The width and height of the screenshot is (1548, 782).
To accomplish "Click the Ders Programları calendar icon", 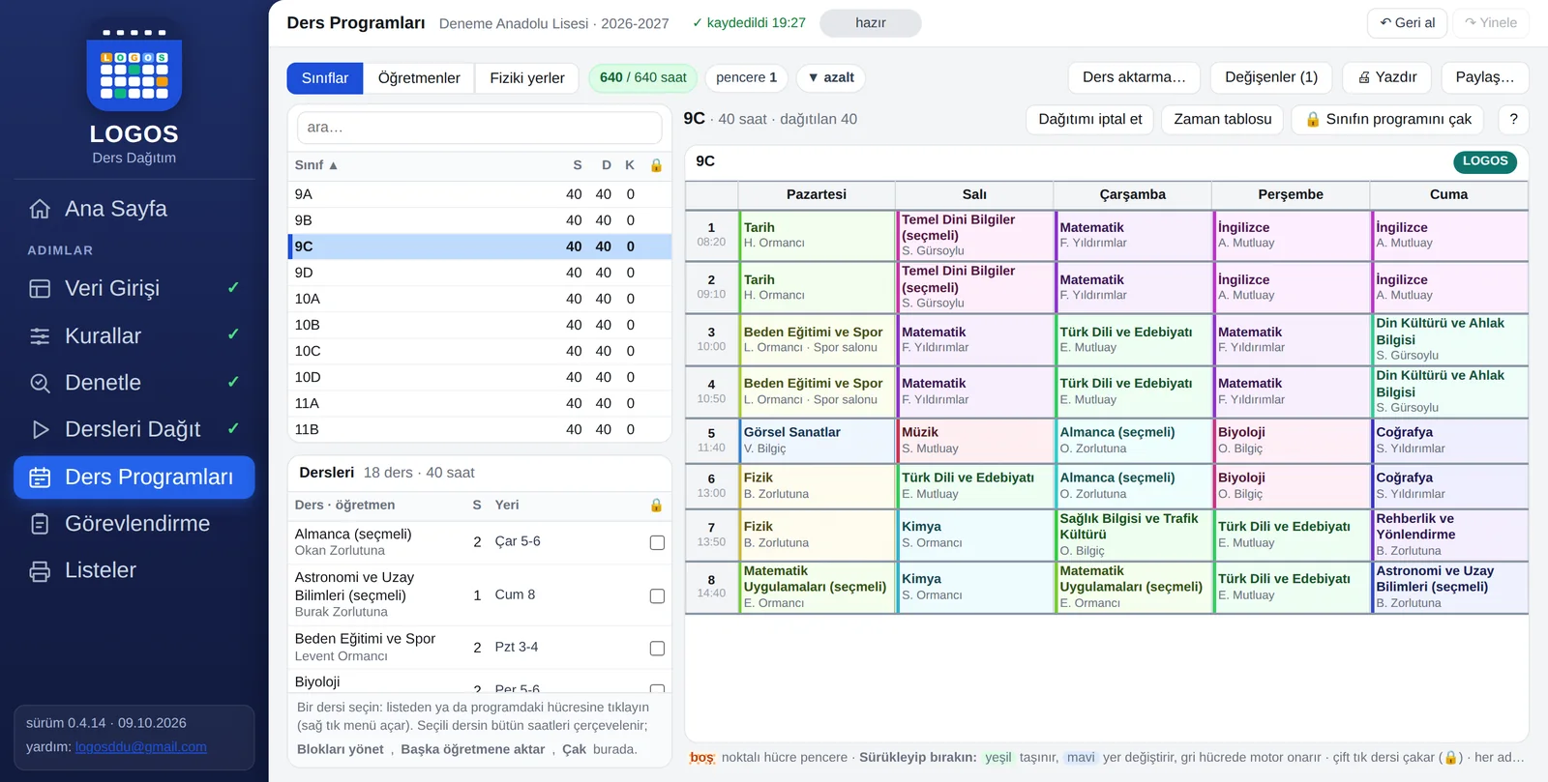I will tap(40, 477).
